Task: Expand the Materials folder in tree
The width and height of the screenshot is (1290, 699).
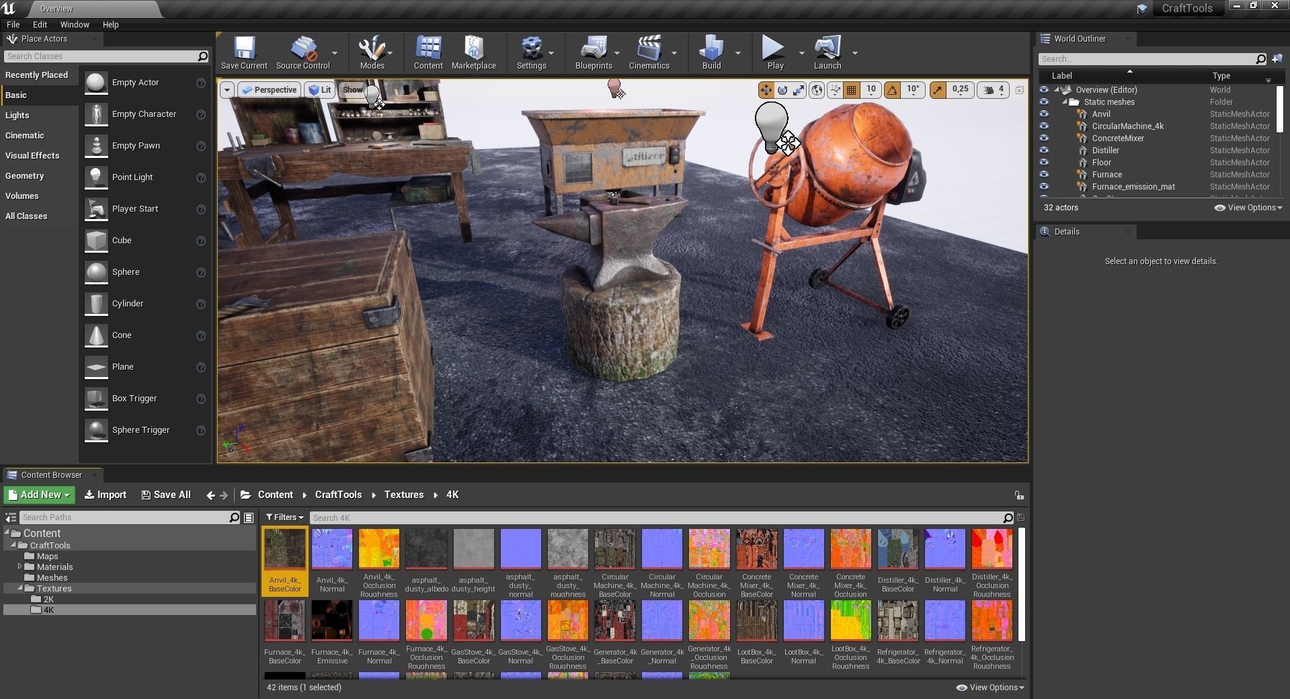Action: click(19, 567)
